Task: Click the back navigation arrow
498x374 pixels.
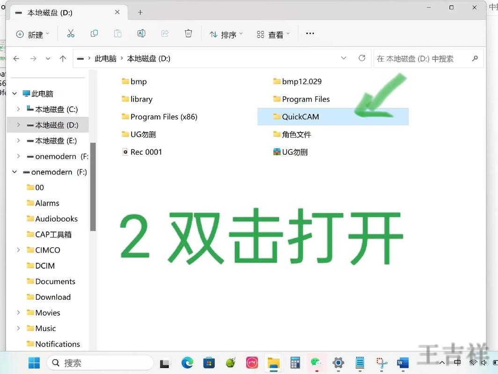Action: point(16,58)
